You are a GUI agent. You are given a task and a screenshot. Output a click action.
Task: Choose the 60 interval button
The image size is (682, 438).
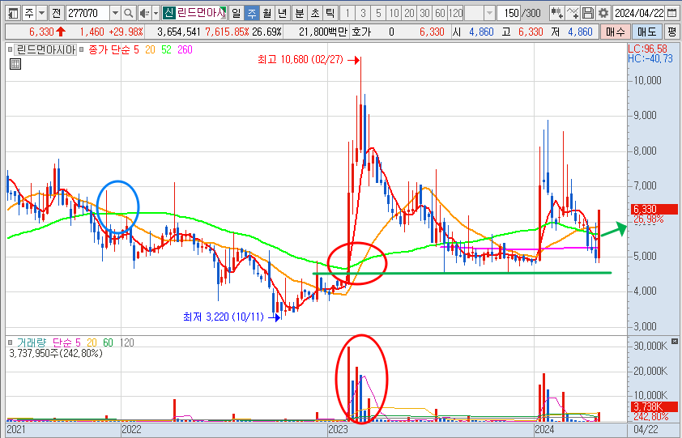click(440, 13)
